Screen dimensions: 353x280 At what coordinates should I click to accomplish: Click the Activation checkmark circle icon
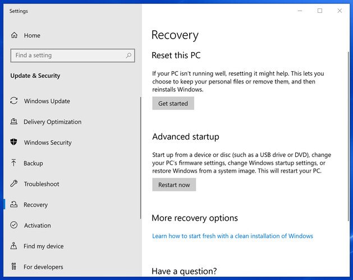pyautogui.click(x=14, y=225)
